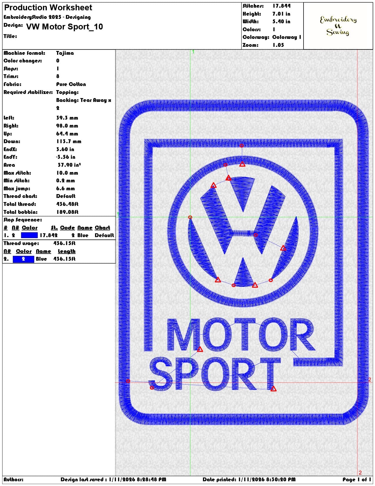Click the Max stitch value "10.0 mm"
This screenshot has height=486, width=375.
click(x=67, y=173)
